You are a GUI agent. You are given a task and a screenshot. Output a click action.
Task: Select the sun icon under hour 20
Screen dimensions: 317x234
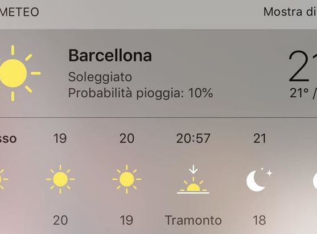[x=127, y=179]
